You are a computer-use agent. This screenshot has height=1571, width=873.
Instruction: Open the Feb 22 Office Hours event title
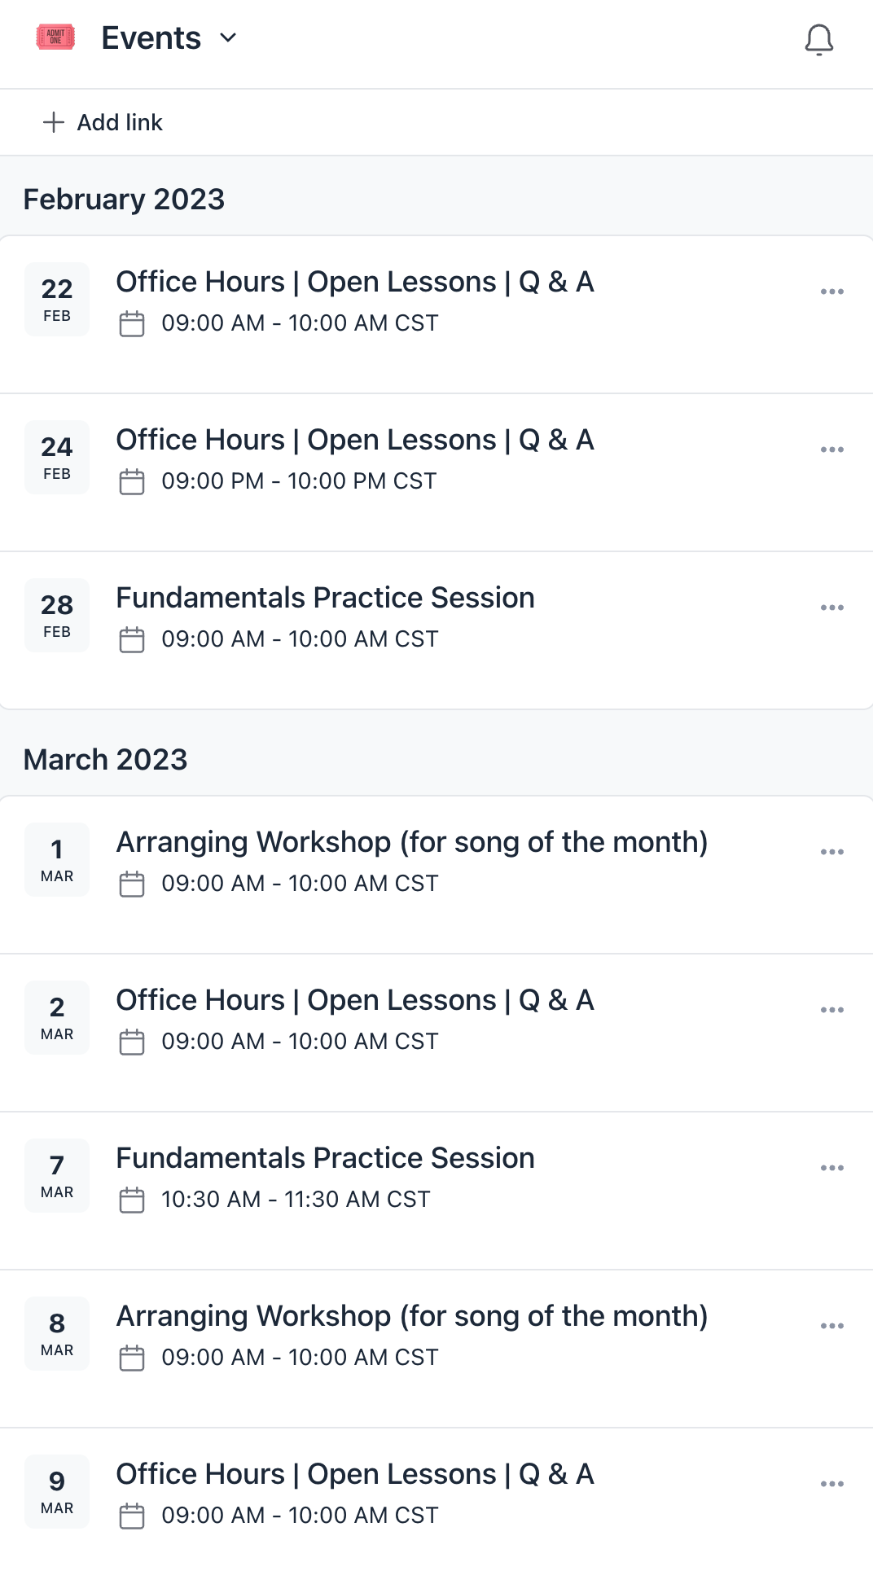355,282
